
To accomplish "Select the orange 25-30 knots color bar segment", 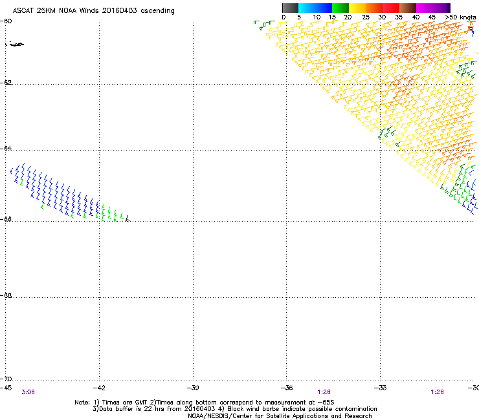I will [374, 8].
